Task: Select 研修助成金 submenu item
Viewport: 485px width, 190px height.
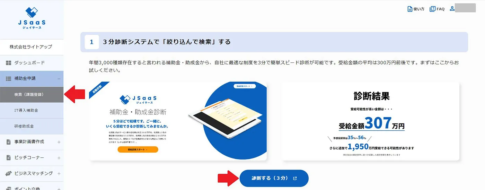Action: (32, 126)
